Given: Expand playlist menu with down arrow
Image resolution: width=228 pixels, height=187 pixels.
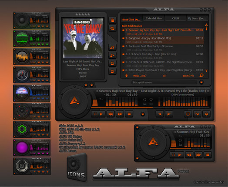Looking at the screenshot, I should pos(126,75).
